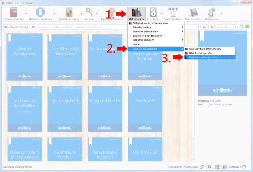Viewport: 253px width, 172px height.
Task: Select the Der Trotzkopf cover
Action: click(x=145, y=149)
